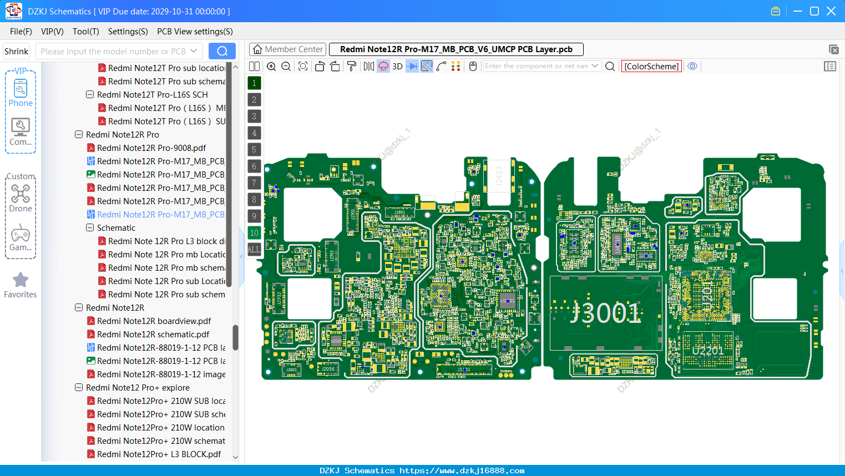Click the Shrink button
Viewport: 845px width, 476px height.
(16, 51)
